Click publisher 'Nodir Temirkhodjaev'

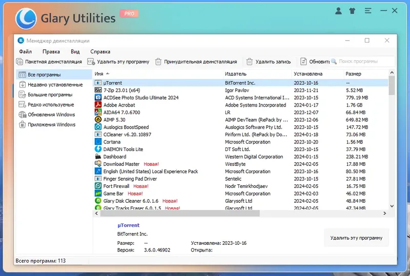(x=247, y=186)
